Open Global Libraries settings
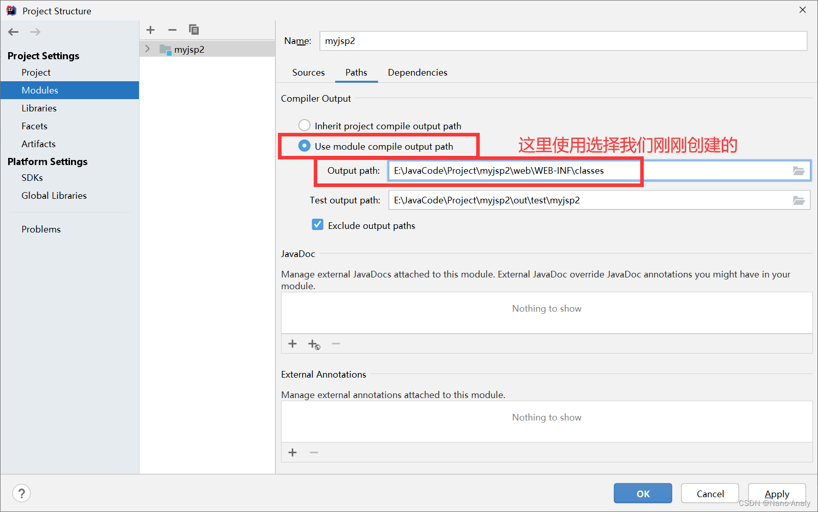 (x=69, y=196)
